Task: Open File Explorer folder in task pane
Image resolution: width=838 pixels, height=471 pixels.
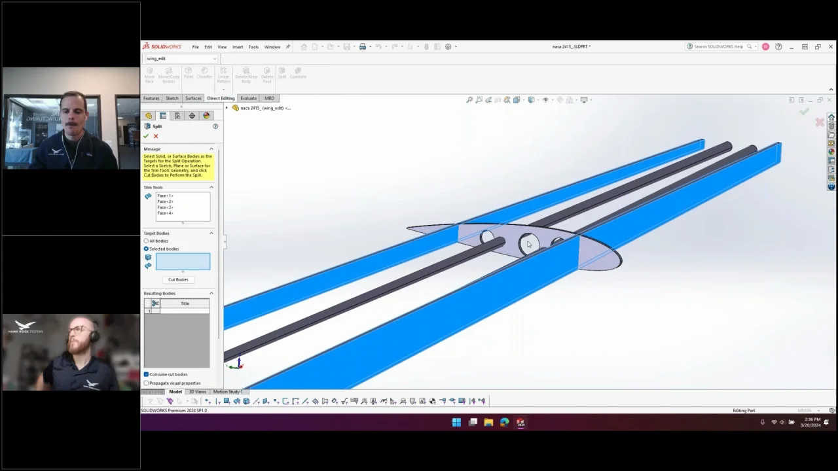Action: click(831, 135)
